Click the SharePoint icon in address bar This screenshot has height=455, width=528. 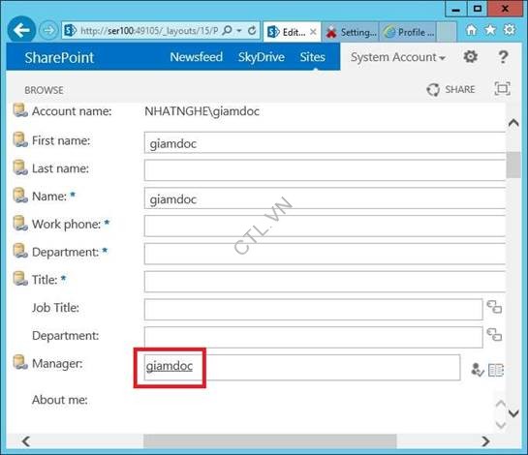[71, 31]
